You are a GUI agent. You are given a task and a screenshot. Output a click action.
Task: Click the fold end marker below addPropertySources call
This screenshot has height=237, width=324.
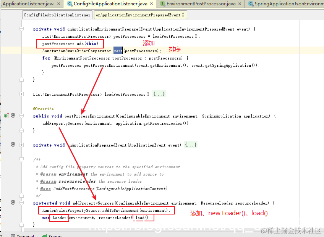tap(21, 130)
